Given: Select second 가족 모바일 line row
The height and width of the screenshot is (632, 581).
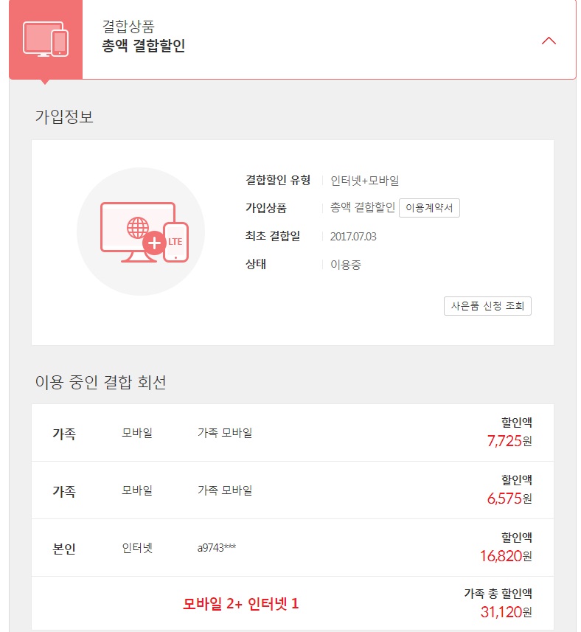Looking at the screenshot, I should click(x=292, y=490).
